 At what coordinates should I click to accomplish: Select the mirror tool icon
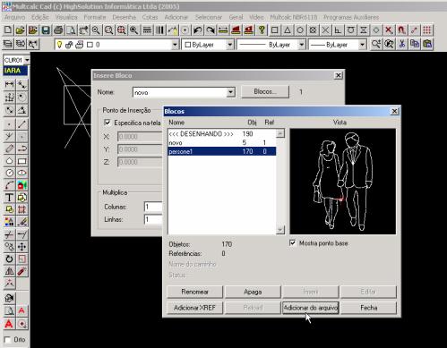click(x=9, y=271)
